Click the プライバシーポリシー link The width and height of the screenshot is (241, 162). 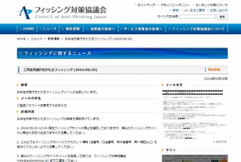(x=175, y=5)
